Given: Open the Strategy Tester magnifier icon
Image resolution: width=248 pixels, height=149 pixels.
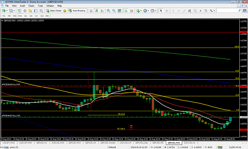Looking at the screenshot, I should pos(41,11).
